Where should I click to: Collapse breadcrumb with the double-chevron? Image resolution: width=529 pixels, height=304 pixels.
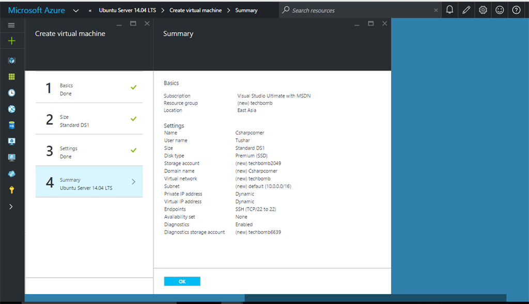pos(90,11)
